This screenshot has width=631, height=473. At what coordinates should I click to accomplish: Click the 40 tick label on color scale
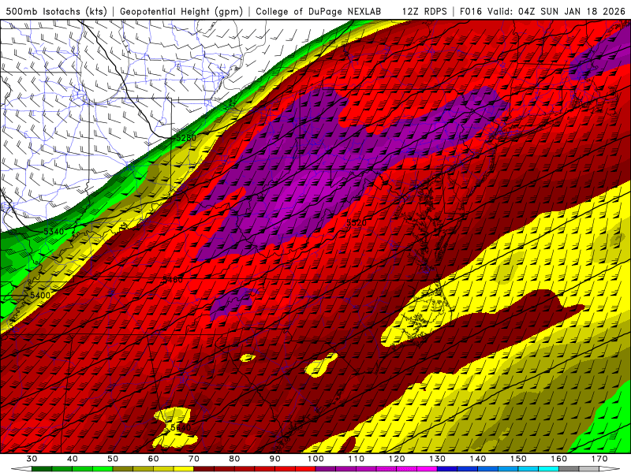click(72, 459)
